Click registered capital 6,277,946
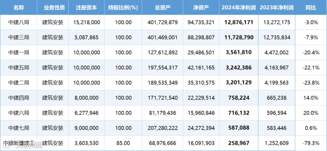Viewport: 327px width, 151px height. [86, 113]
